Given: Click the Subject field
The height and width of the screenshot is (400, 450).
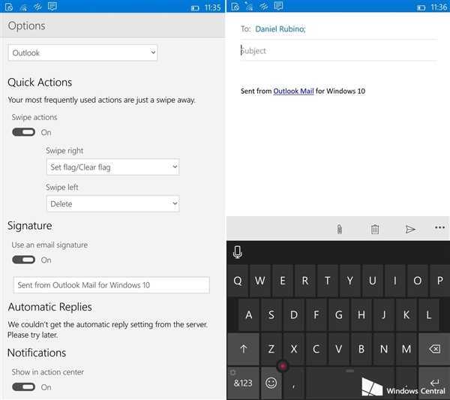Looking at the screenshot, I should point(339,51).
